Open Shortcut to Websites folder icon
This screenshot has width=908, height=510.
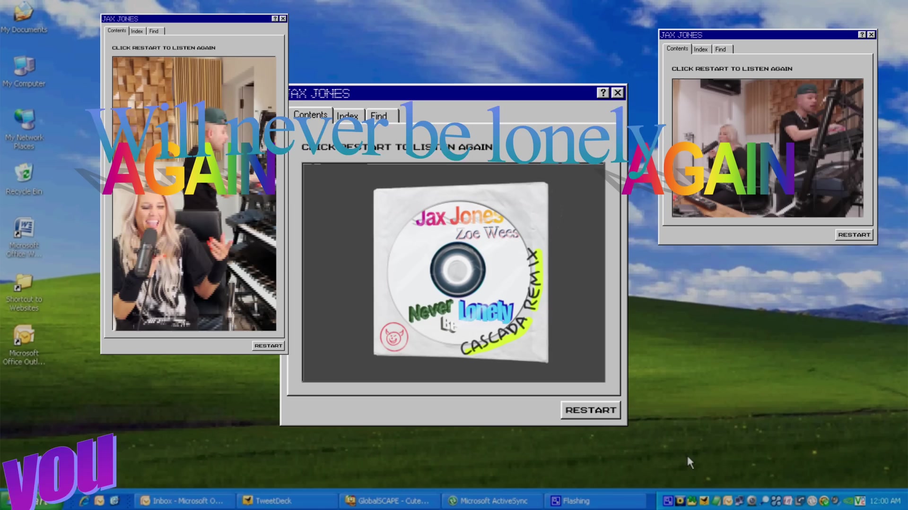click(x=24, y=293)
